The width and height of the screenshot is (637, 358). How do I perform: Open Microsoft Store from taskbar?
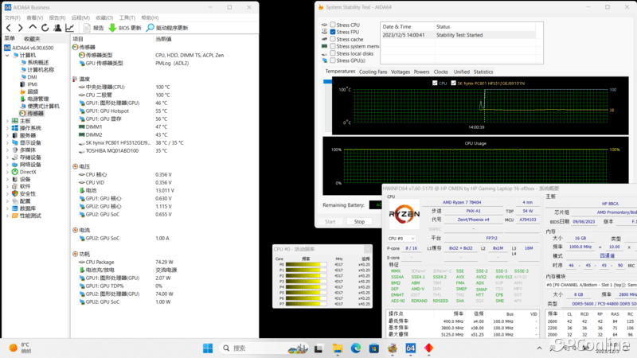point(374,348)
